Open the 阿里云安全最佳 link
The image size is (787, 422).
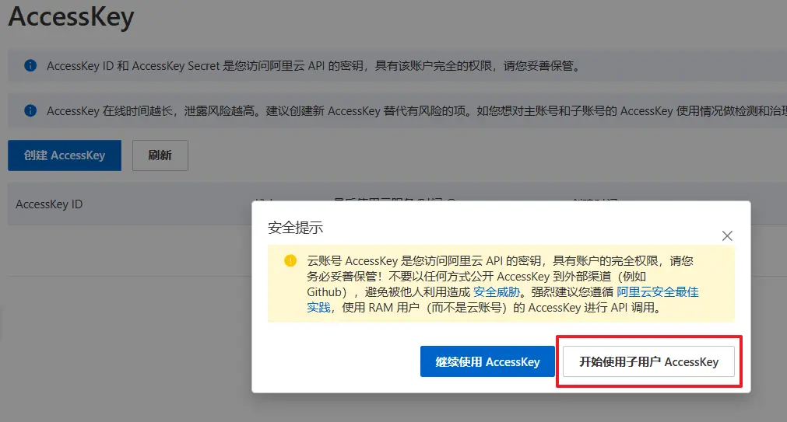pyautogui.click(x=658, y=292)
